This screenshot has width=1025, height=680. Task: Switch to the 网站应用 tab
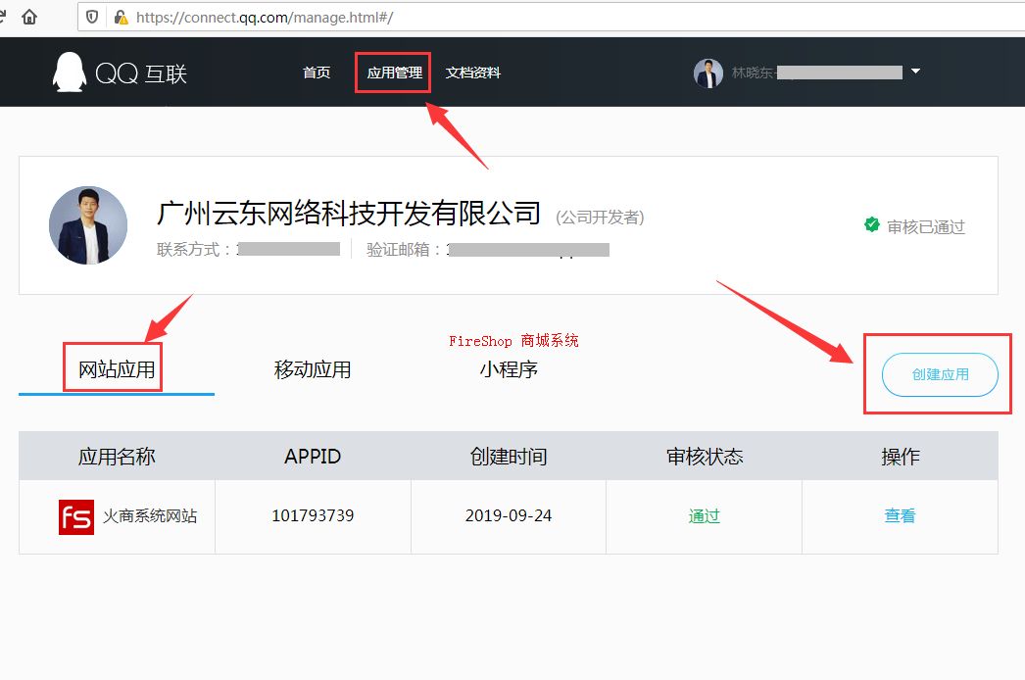(x=117, y=370)
